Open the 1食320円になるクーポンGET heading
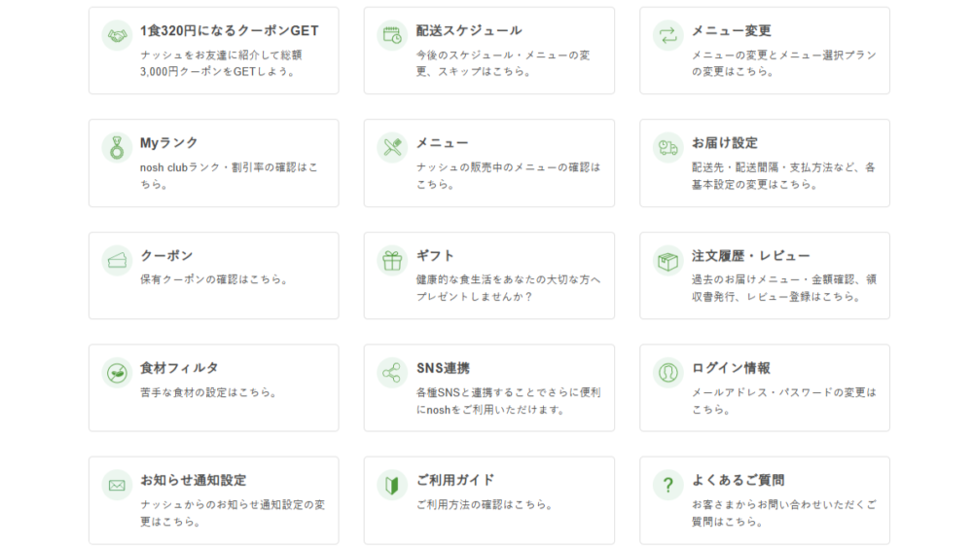 pyautogui.click(x=229, y=31)
